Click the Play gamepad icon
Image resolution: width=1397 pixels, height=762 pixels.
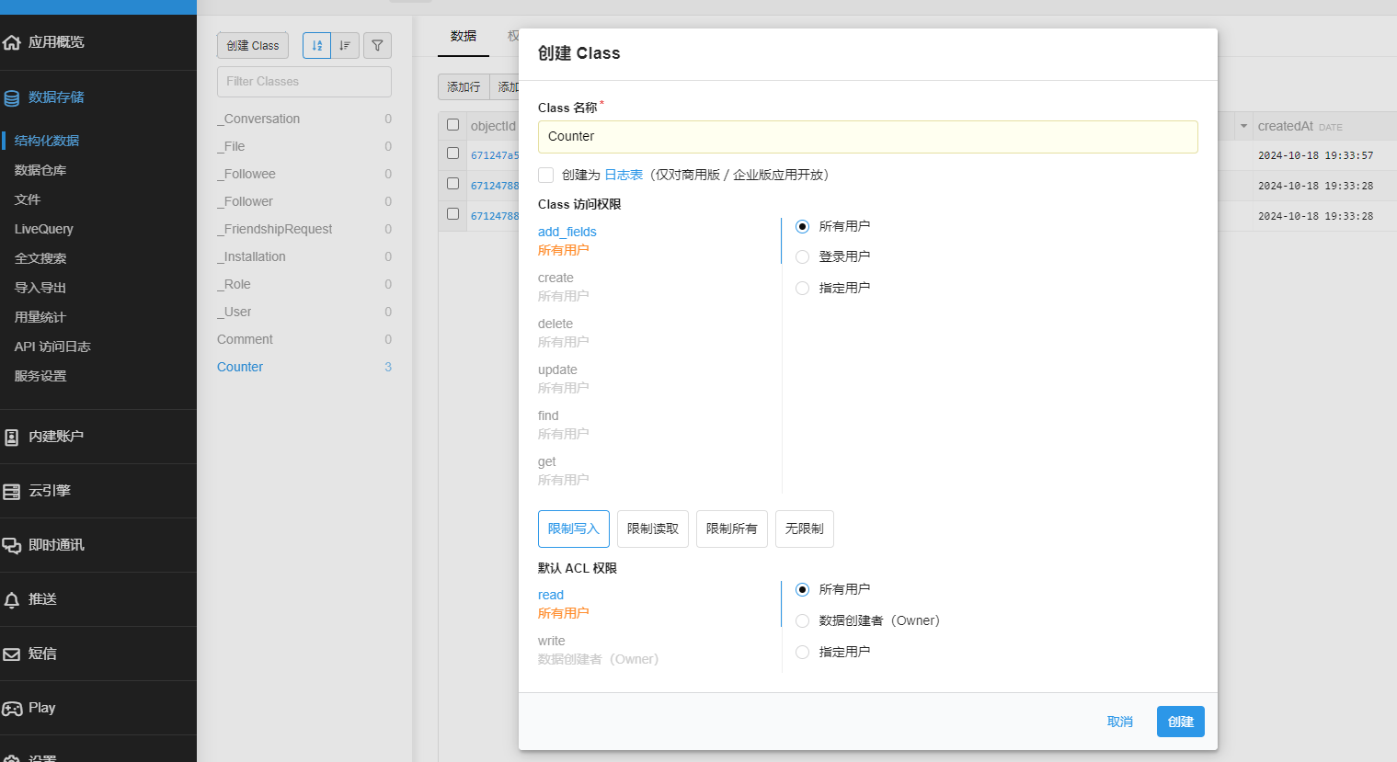12,709
